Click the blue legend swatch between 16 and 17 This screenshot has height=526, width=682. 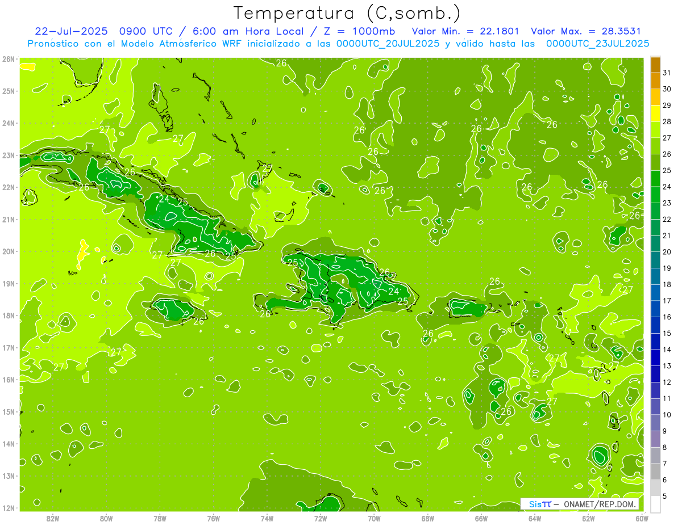point(655,309)
